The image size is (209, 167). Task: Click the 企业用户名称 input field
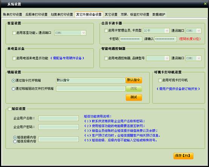click(x=59, y=118)
